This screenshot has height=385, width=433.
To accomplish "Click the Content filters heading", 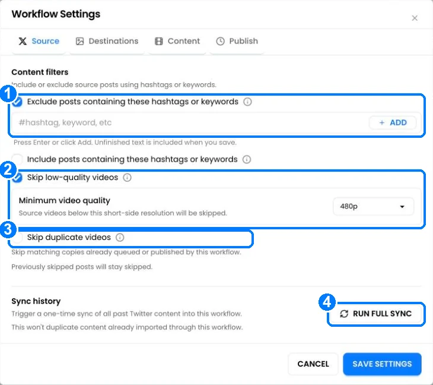I will pos(40,72).
